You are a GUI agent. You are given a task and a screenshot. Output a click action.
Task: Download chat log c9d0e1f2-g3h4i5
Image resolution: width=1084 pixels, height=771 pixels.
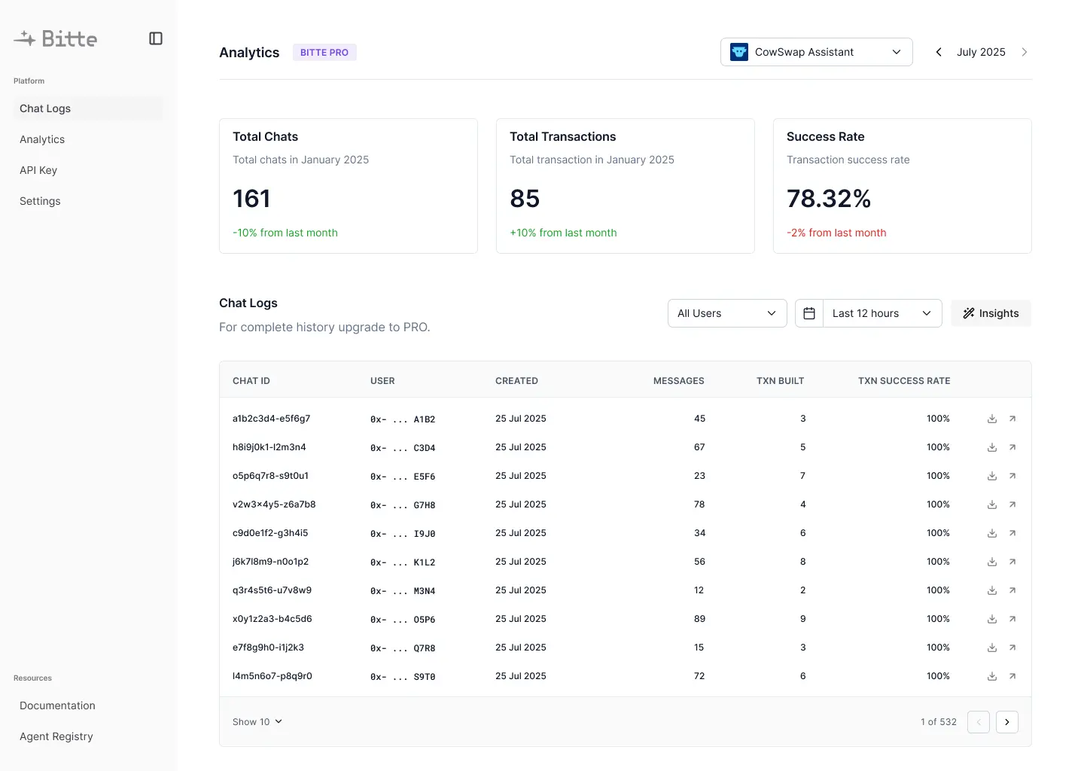(x=992, y=533)
